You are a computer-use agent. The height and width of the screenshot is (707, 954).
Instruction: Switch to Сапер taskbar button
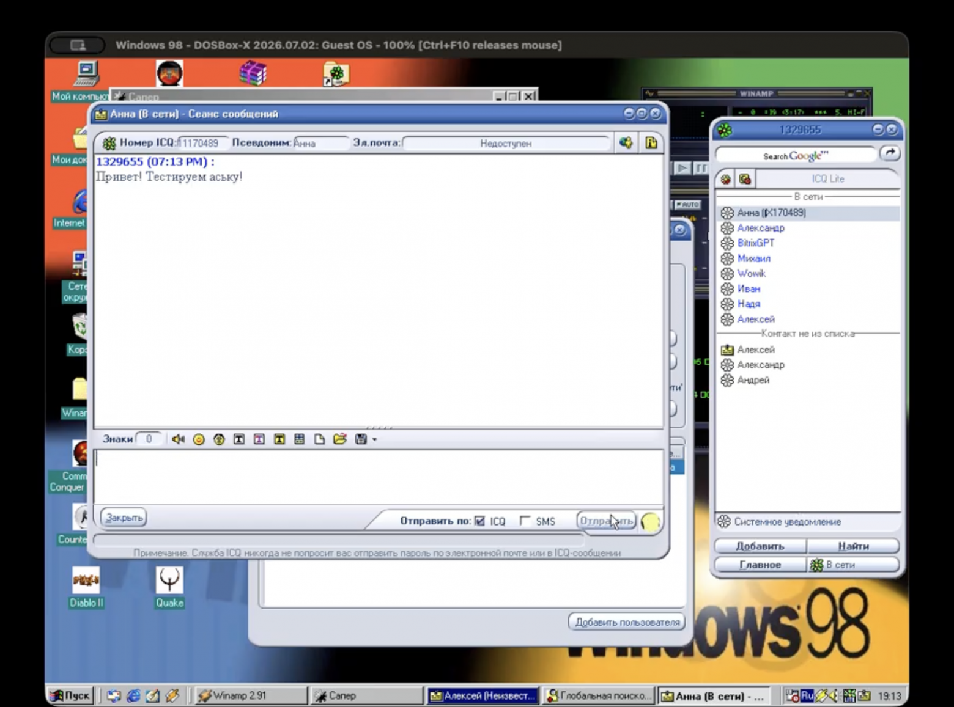coord(366,695)
